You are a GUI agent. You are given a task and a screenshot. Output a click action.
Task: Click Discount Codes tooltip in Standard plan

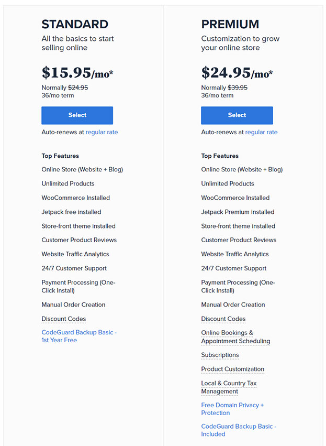(x=64, y=319)
